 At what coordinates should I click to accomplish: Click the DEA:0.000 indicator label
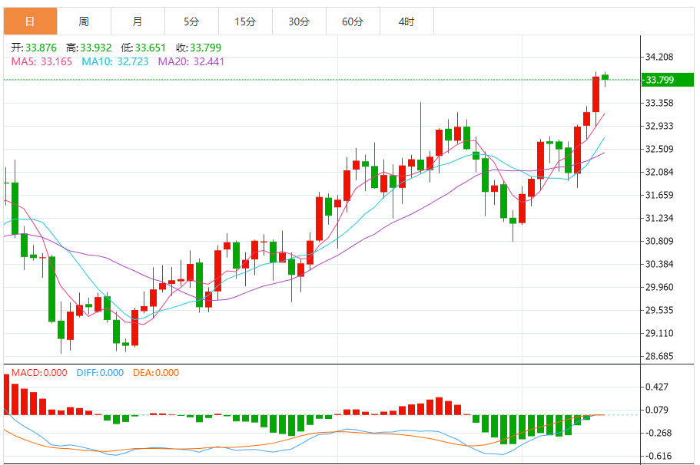pyautogui.click(x=156, y=373)
